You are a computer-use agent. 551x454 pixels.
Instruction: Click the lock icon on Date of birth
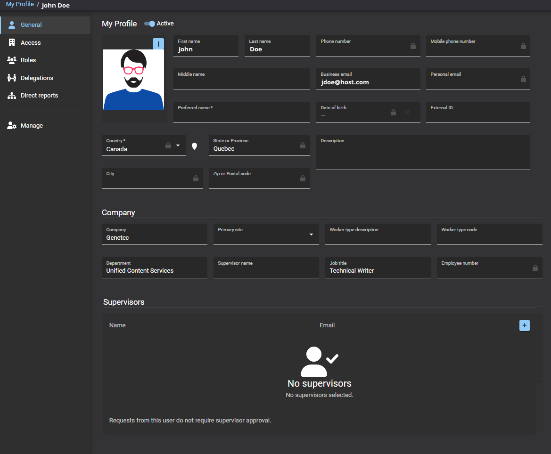coord(393,113)
